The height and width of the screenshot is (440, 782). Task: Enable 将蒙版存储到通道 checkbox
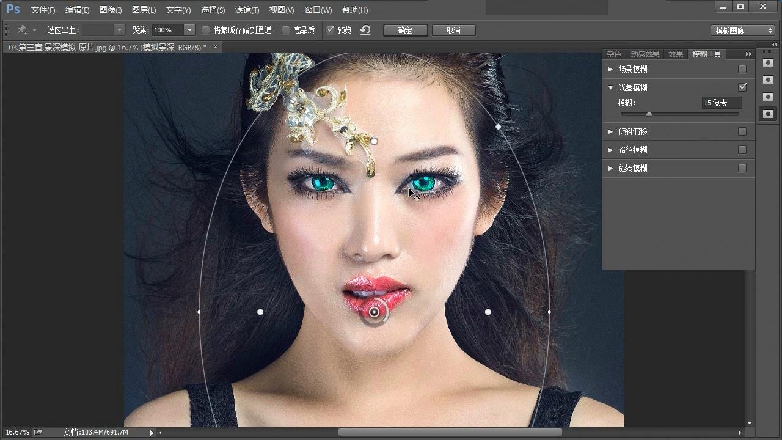click(x=206, y=30)
